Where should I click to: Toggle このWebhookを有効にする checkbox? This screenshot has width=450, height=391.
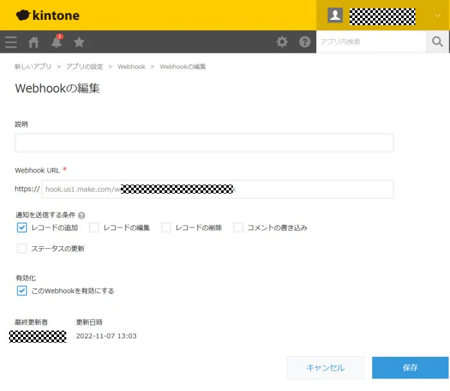[x=22, y=291]
